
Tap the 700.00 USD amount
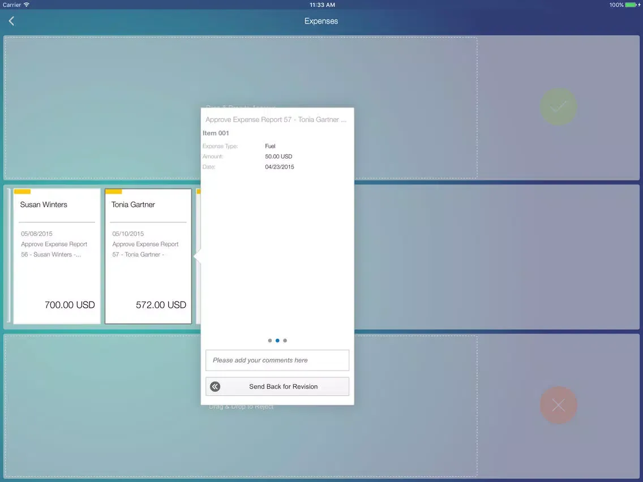coord(70,305)
